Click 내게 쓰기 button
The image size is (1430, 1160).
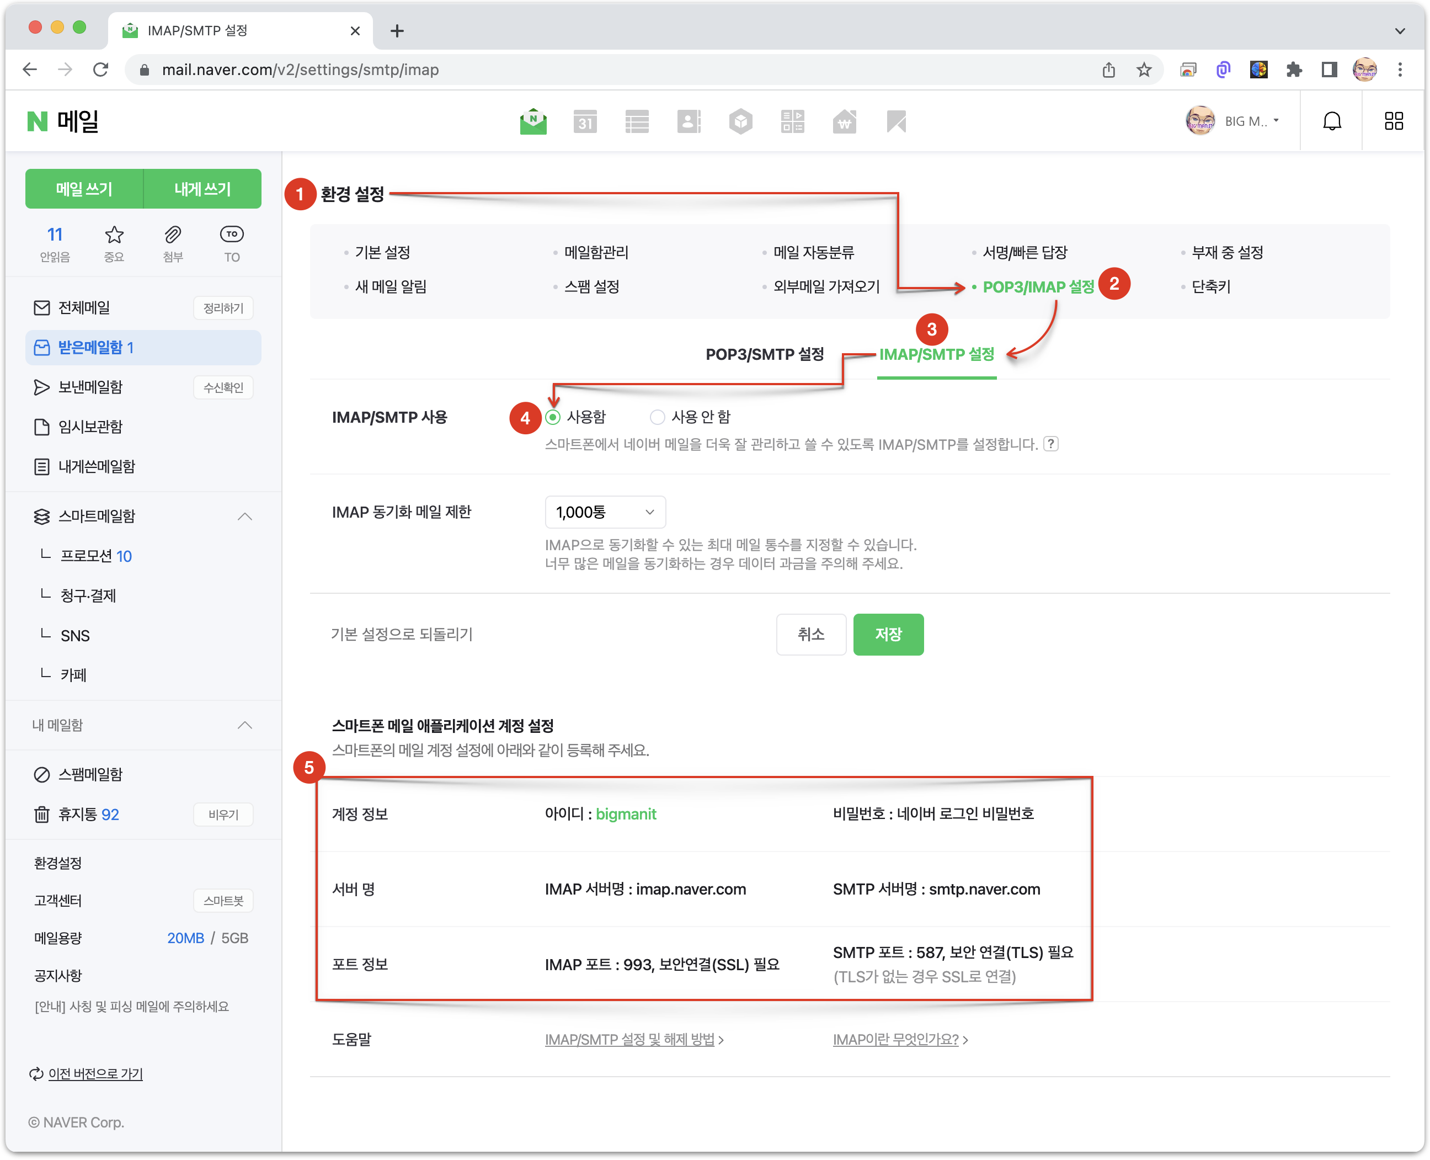point(202,189)
